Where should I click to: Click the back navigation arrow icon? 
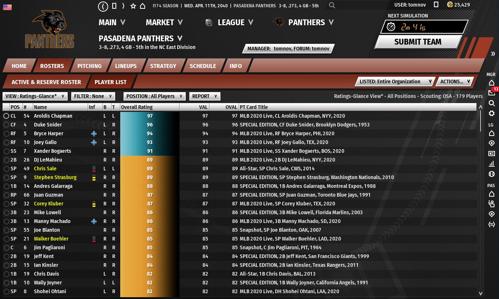pyautogui.click(x=103, y=6)
